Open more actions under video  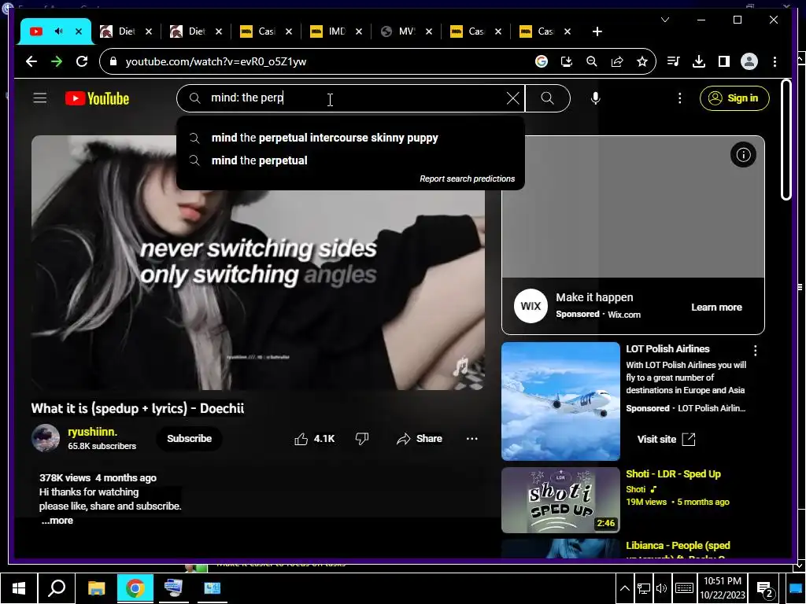472,439
